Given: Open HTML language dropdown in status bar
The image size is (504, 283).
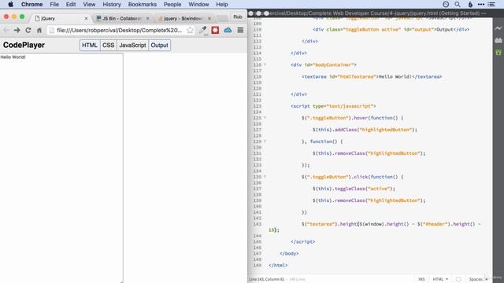Looking at the screenshot, I should 440,279.
